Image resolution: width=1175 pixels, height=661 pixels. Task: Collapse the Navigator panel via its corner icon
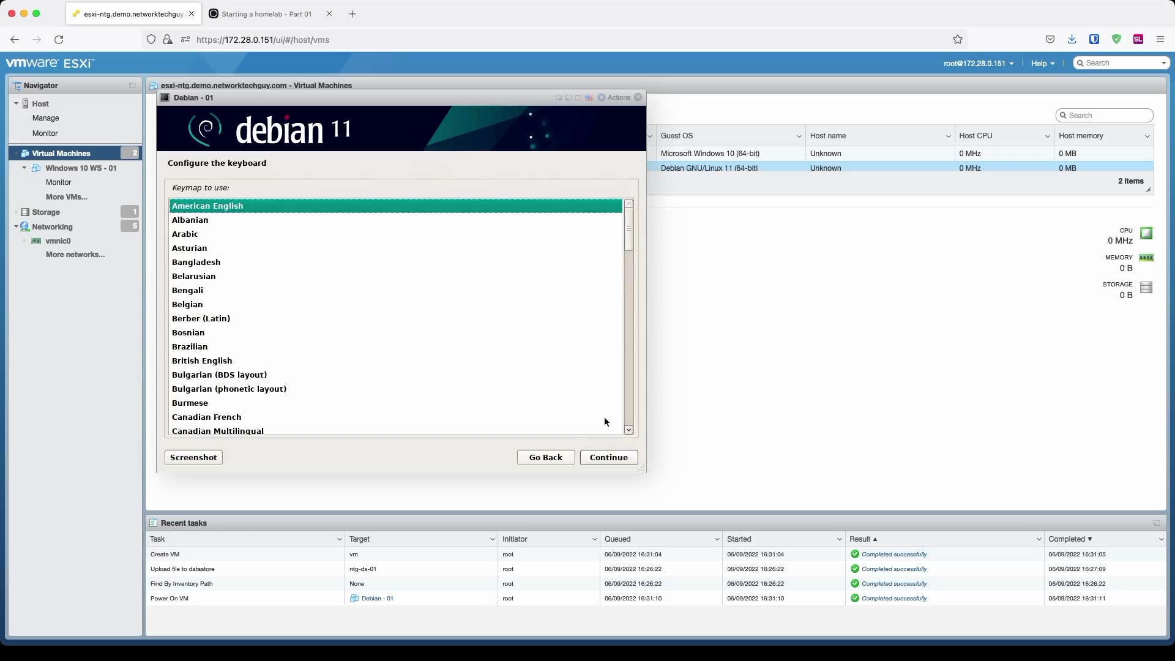132,86
